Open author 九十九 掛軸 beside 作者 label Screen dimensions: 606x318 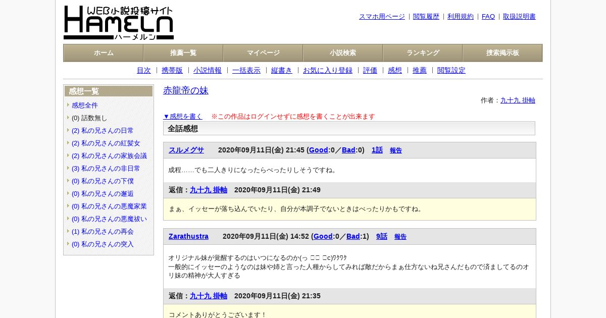[x=518, y=100]
